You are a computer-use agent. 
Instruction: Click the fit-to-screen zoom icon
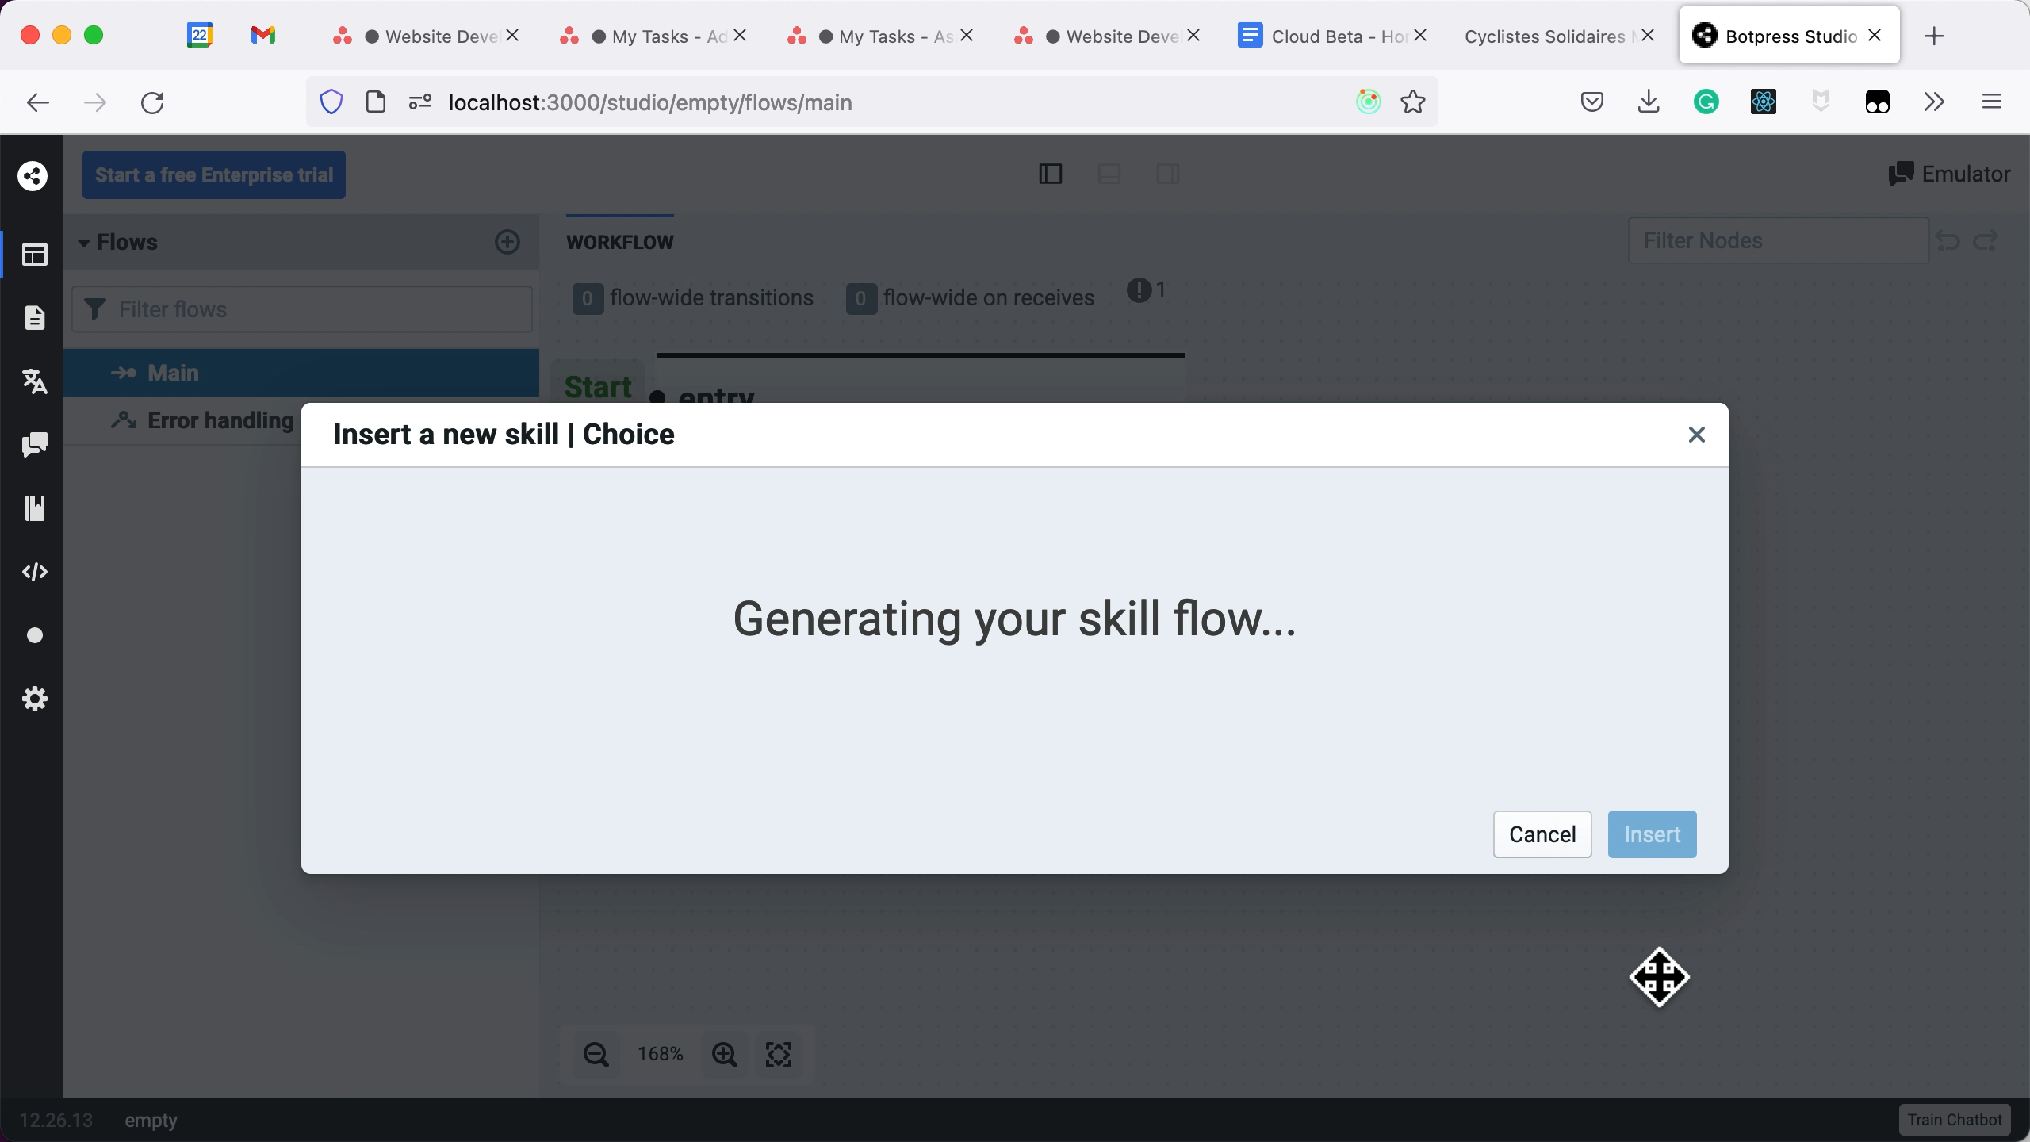point(778,1054)
